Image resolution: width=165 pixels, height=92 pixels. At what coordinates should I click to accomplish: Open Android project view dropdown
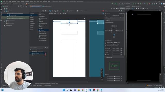[6, 6]
